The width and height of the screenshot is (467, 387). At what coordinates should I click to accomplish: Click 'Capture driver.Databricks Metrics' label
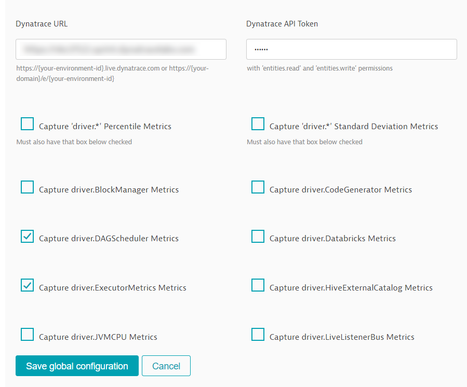point(332,239)
